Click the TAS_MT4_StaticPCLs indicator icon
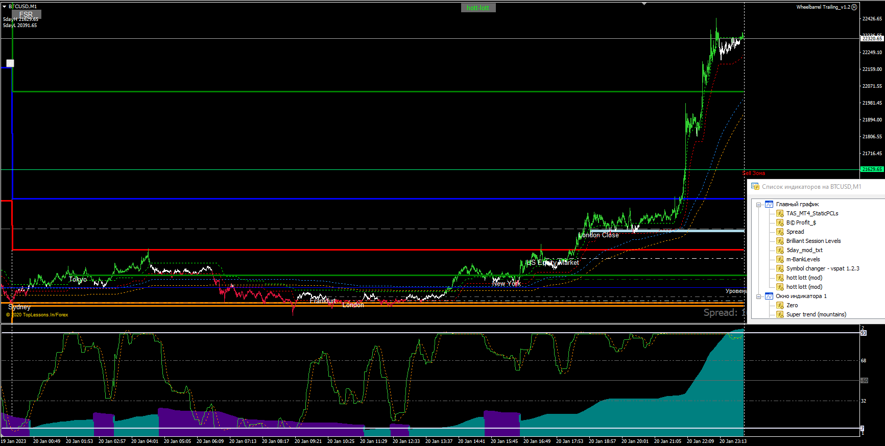 pos(780,213)
